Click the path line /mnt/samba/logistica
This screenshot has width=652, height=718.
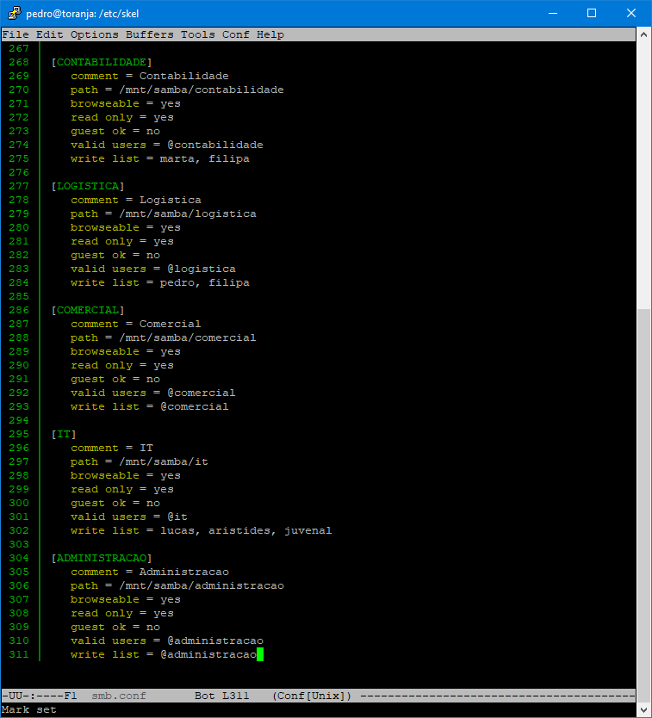coord(163,214)
